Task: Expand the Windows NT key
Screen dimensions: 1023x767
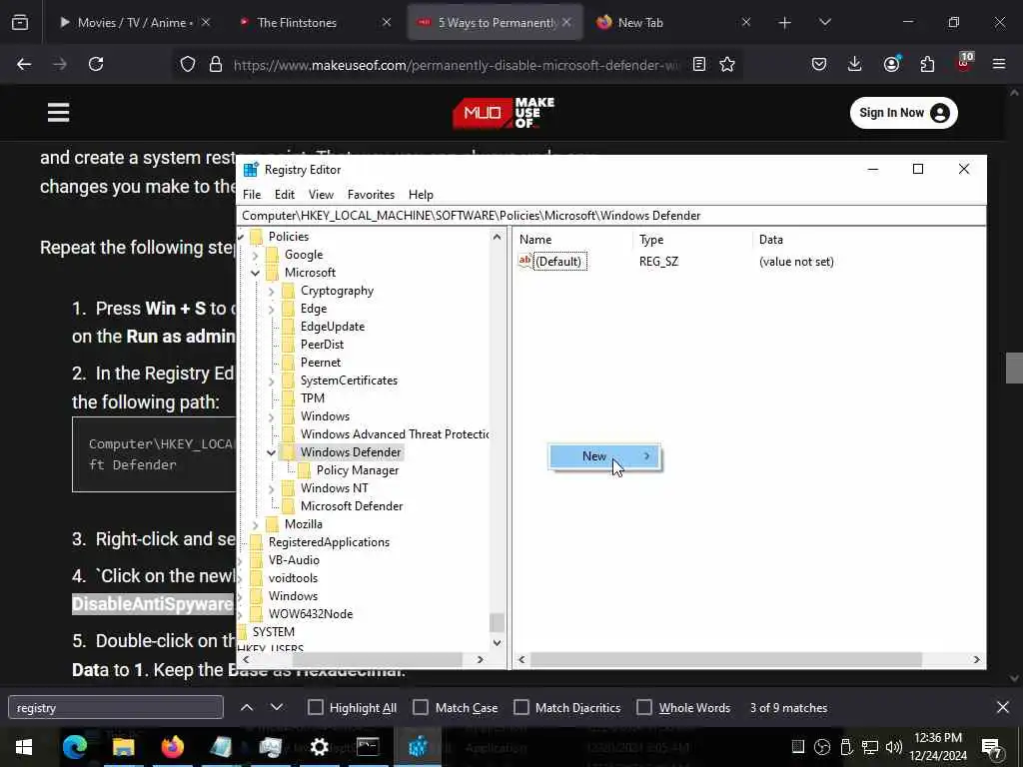Action: click(272, 487)
